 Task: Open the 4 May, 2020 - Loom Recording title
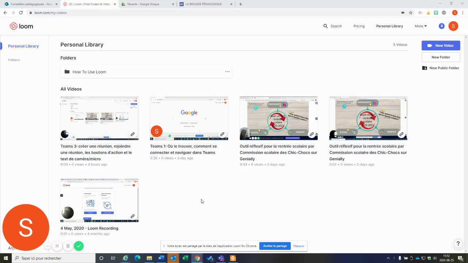pyautogui.click(x=89, y=228)
